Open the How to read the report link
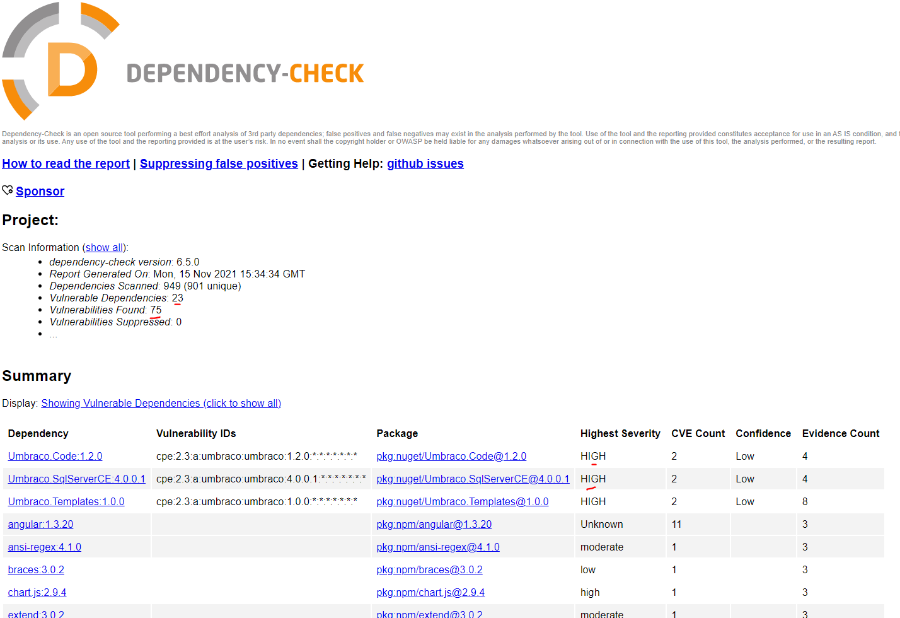Viewport: 900px width, 618px height. click(x=66, y=163)
